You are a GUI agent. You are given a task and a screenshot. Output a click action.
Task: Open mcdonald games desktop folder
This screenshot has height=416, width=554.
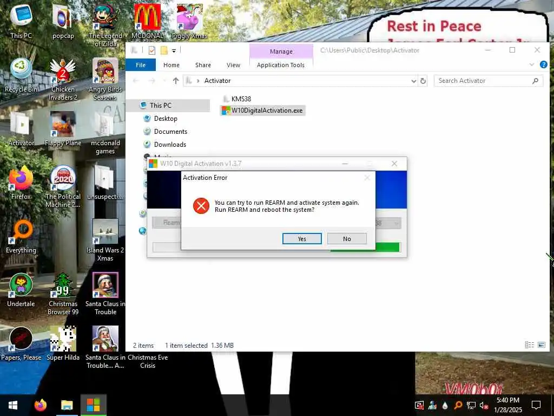[x=105, y=133]
